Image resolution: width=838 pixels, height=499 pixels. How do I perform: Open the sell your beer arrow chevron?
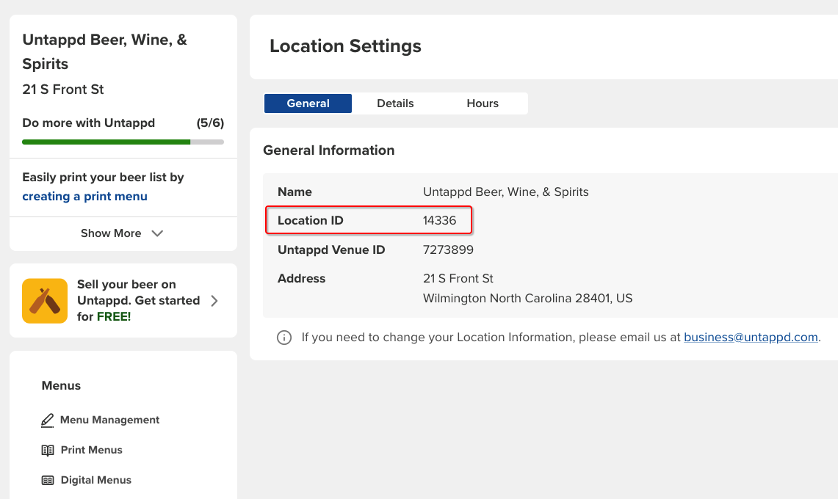tap(214, 301)
